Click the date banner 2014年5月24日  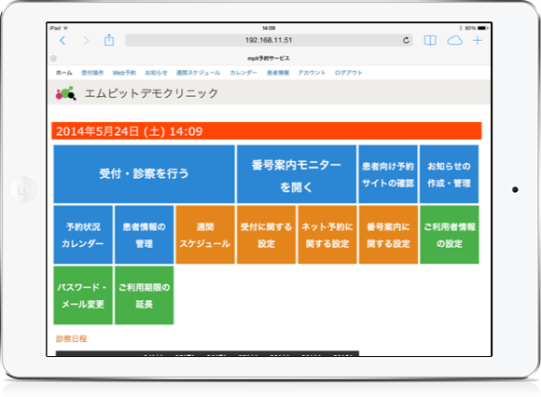point(267,131)
